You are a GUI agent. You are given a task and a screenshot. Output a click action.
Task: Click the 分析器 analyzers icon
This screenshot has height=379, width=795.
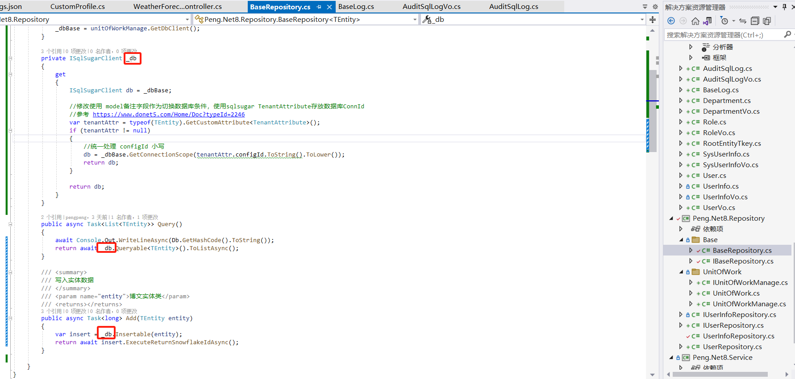pos(705,47)
